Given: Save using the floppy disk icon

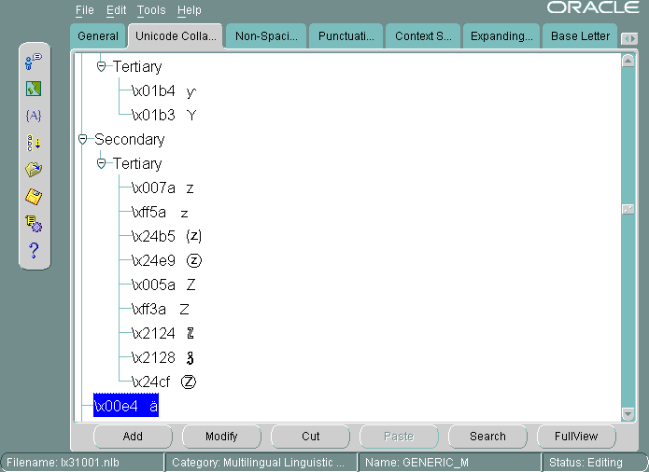Looking at the screenshot, I should pos(34,197).
